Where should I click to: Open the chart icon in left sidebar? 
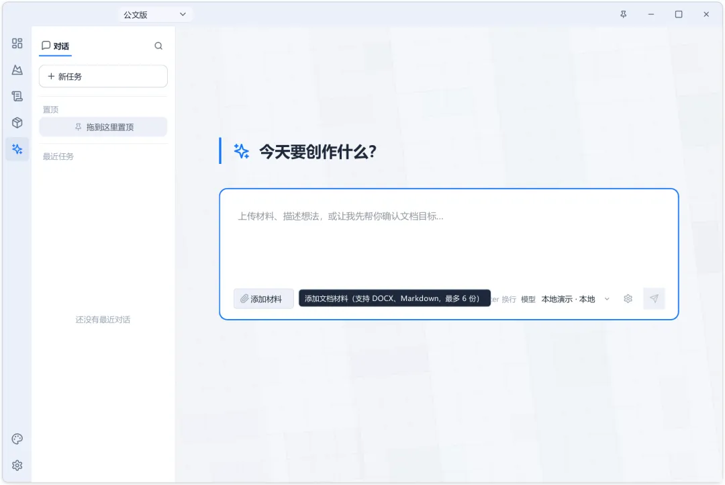pos(17,70)
